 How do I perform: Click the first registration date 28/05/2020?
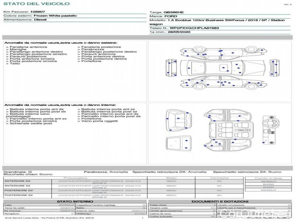pyautogui.click(x=179, y=32)
